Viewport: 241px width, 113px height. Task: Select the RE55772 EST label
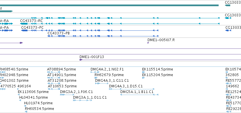tap(233, 80)
